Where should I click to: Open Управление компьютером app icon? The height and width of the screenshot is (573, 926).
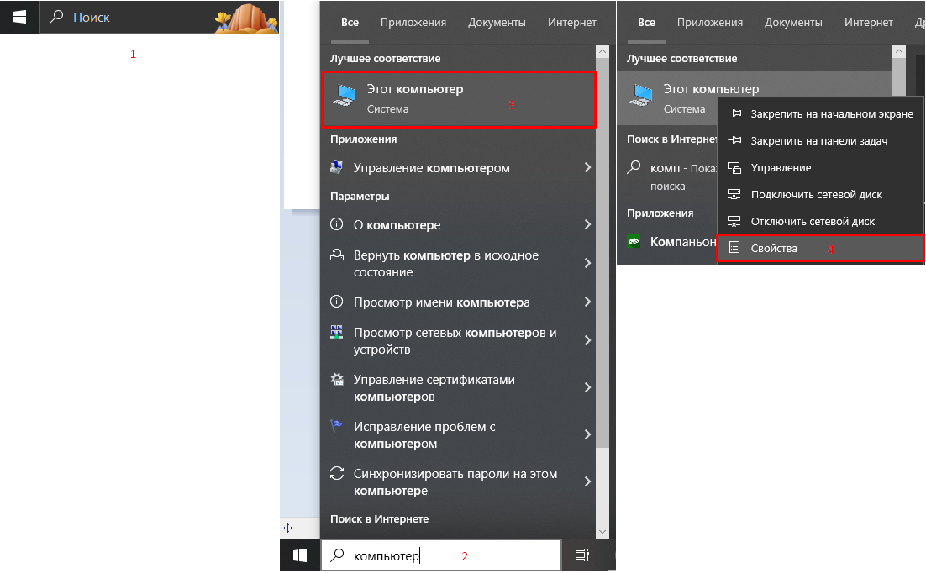pyautogui.click(x=337, y=168)
